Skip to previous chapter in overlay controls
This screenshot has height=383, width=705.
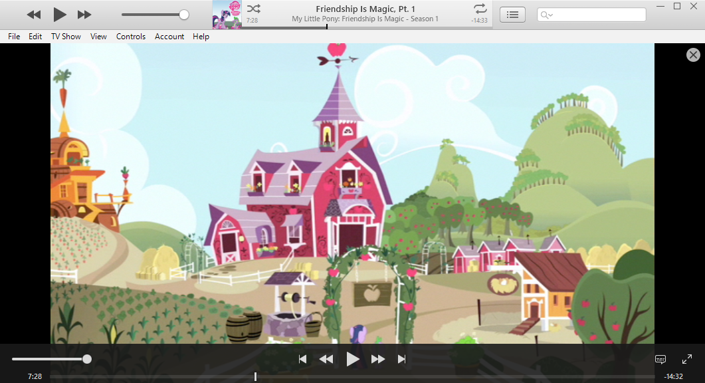point(302,360)
